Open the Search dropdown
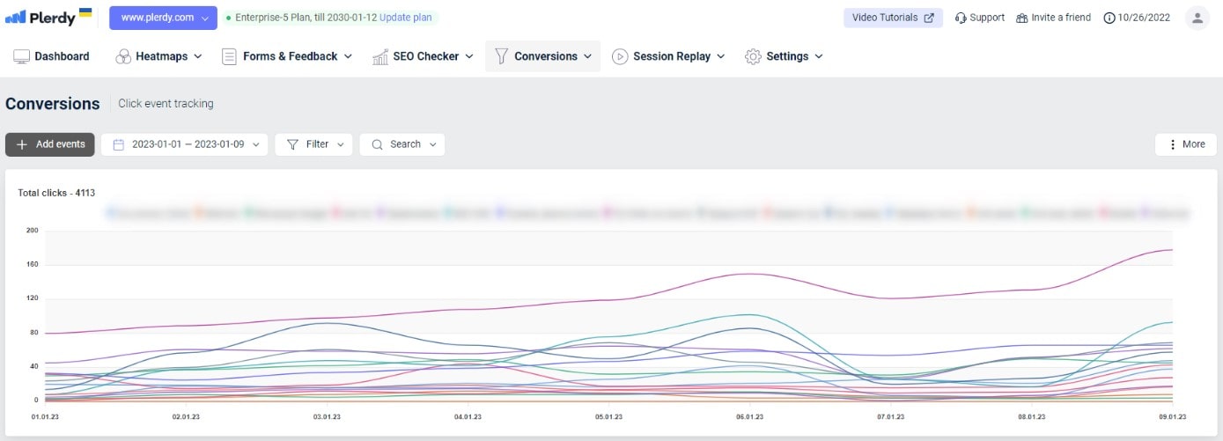 402,144
